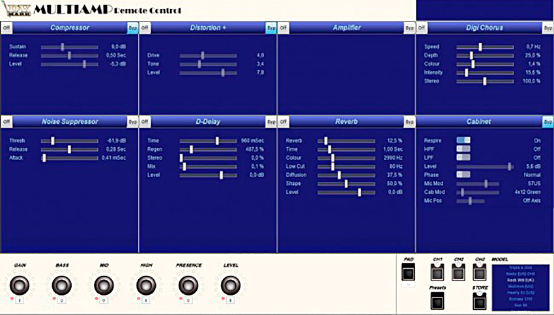The width and height of the screenshot is (554, 315).
Task: Click the GAIN knob
Action: click(19, 284)
